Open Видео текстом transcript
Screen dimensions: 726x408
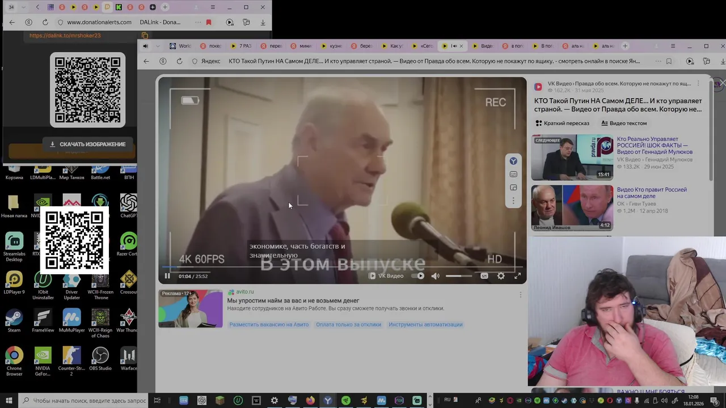coord(624,123)
